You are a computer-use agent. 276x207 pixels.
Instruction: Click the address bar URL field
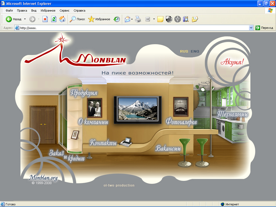(x=134, y=28)
